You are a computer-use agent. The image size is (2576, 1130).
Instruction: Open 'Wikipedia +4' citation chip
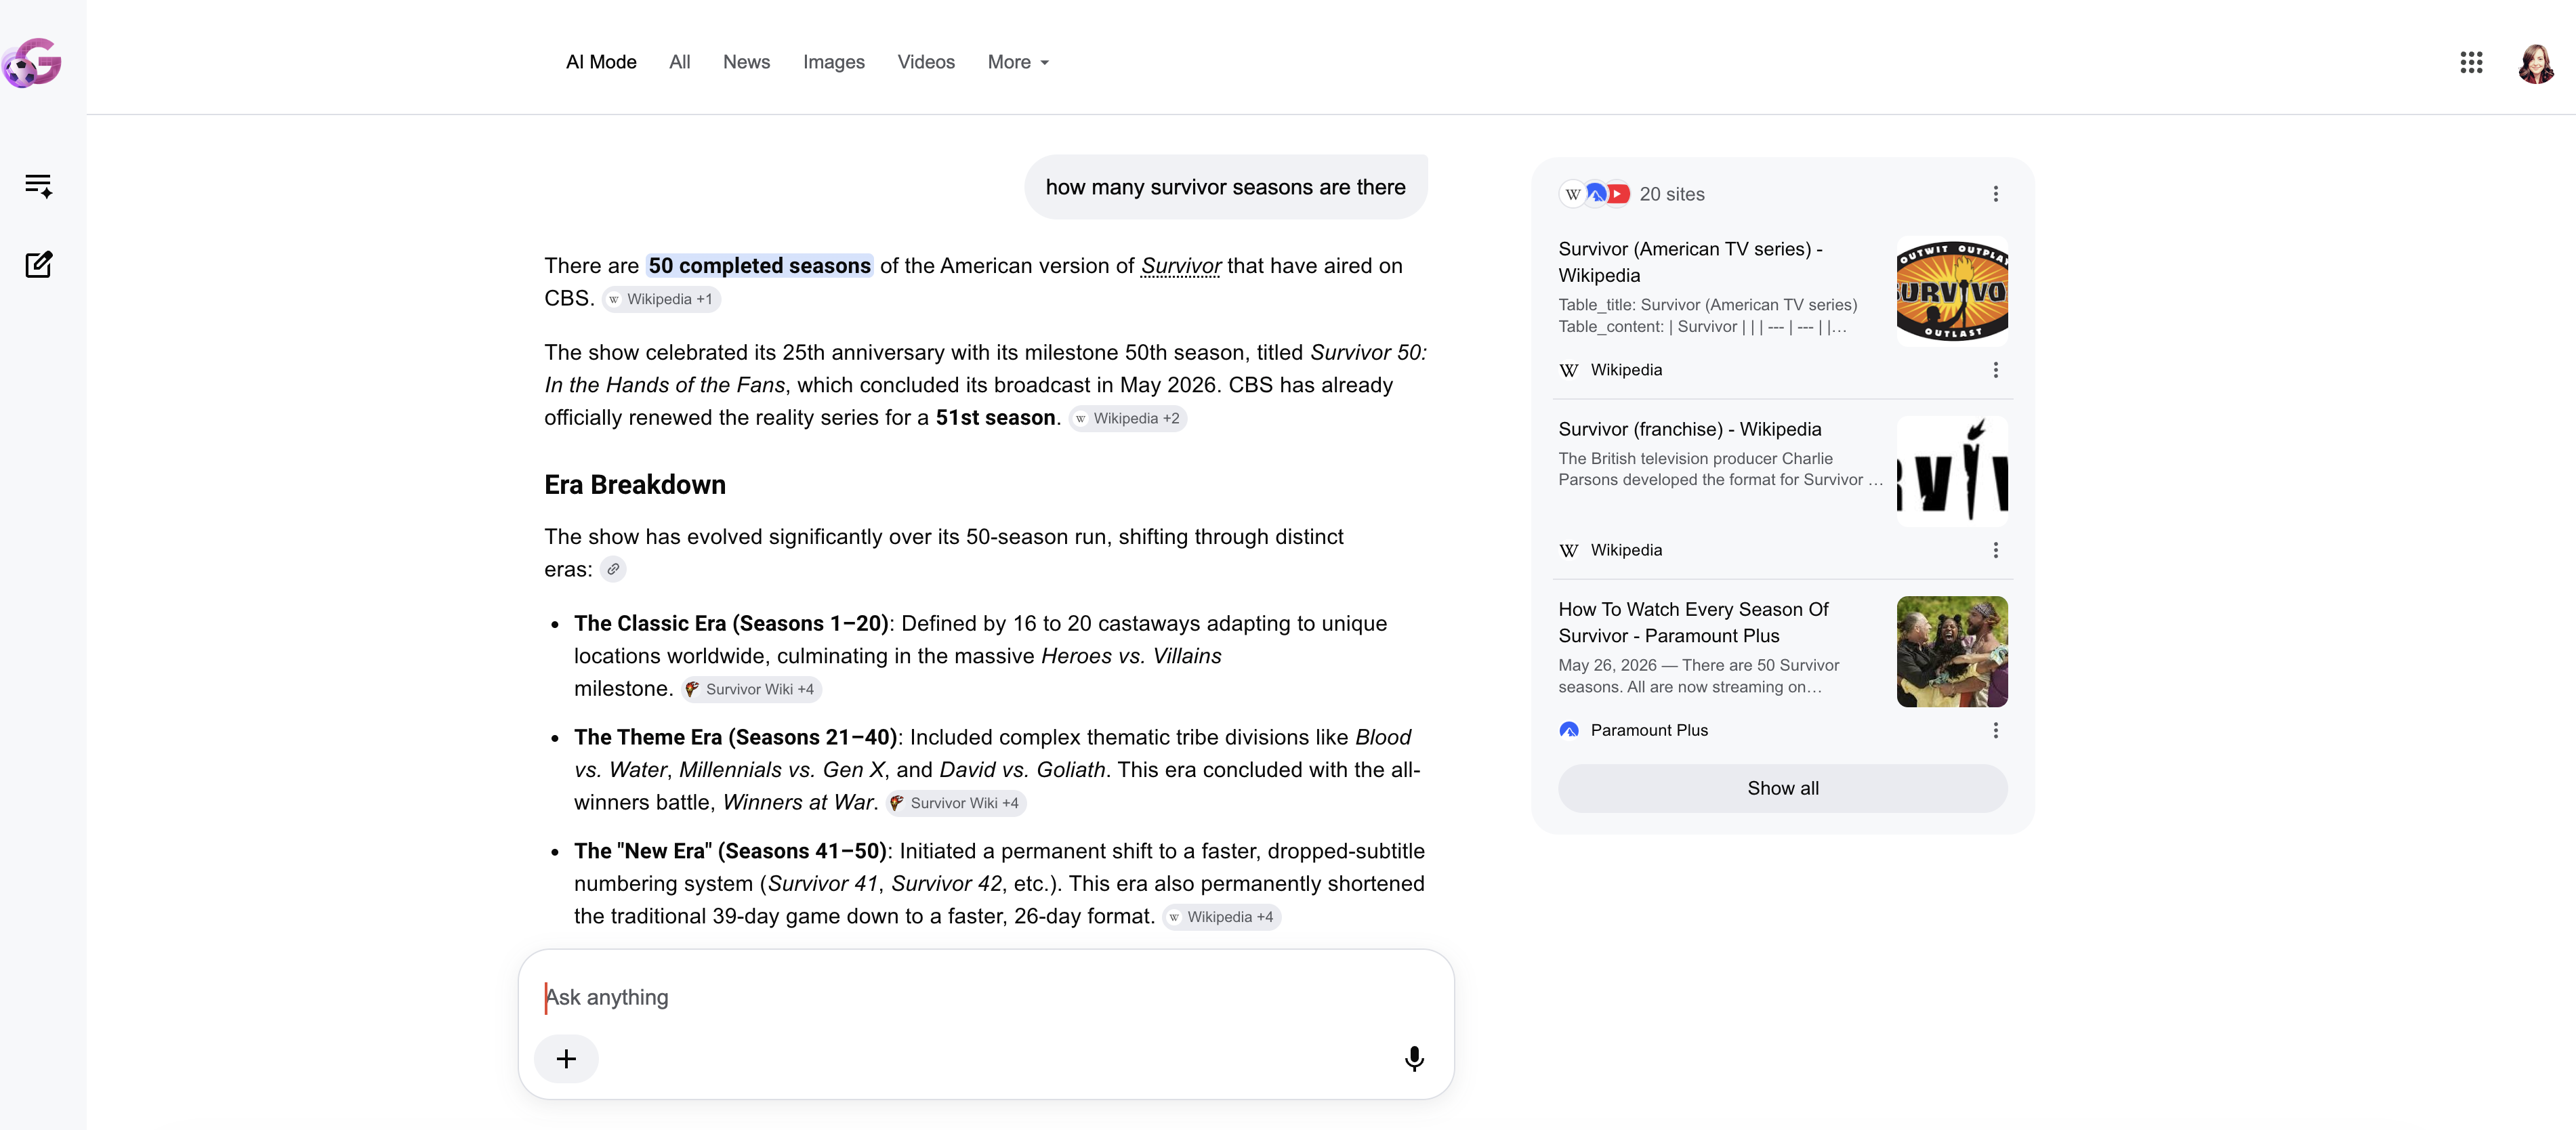(1222, 917)
